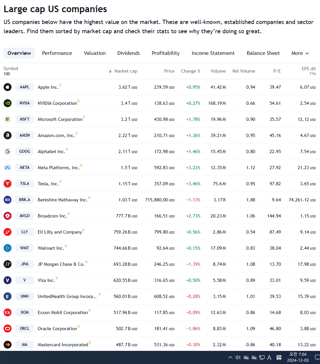Open the taskbar clock showing 7:04
Screen dimensions: 320x364
298,357
